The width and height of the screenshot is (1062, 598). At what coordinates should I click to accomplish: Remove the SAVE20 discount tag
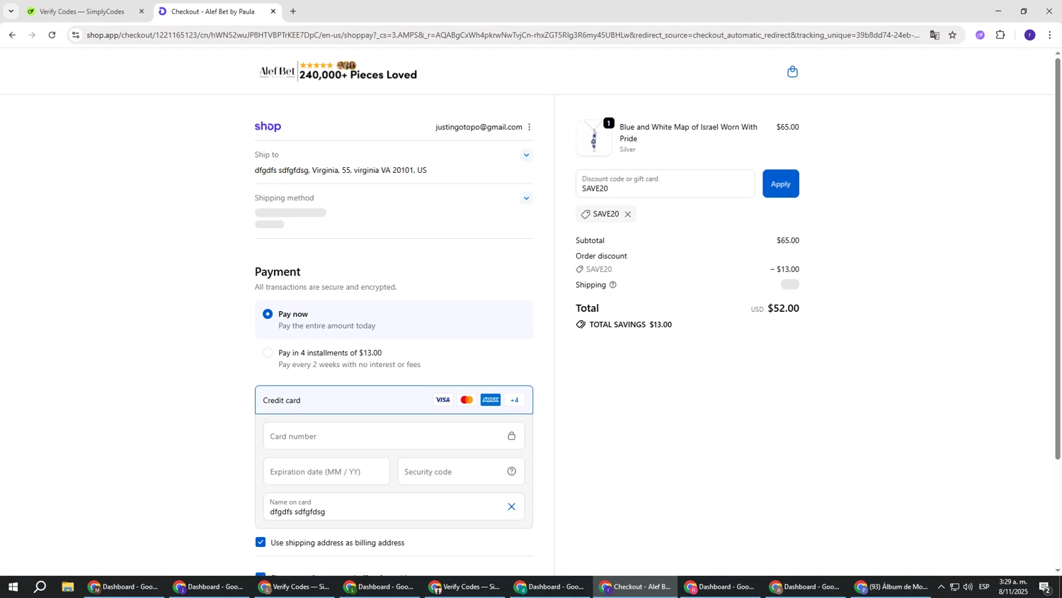tap(627, 215)
